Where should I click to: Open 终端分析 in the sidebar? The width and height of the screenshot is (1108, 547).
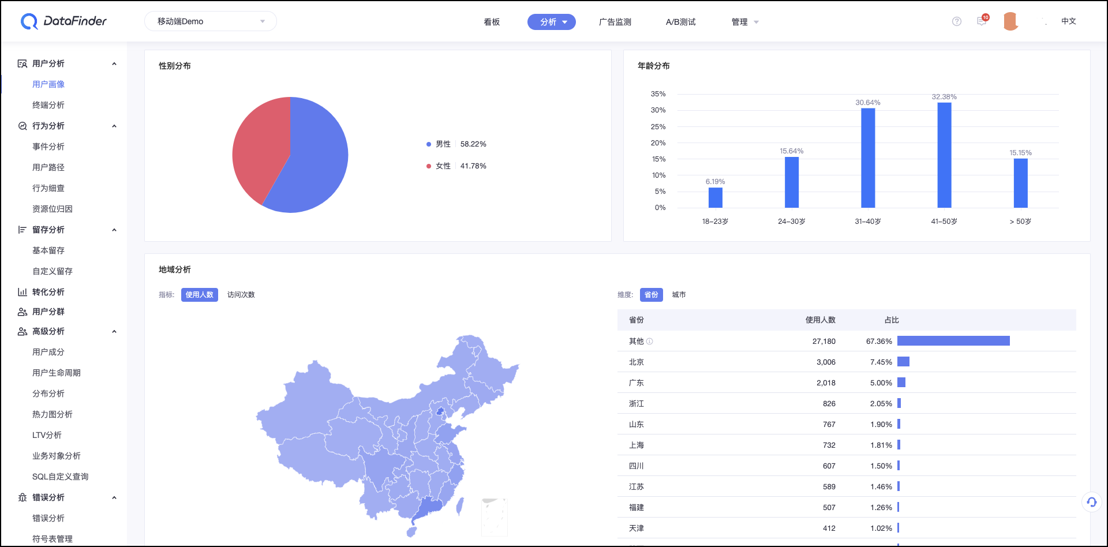tap(48, 105)
